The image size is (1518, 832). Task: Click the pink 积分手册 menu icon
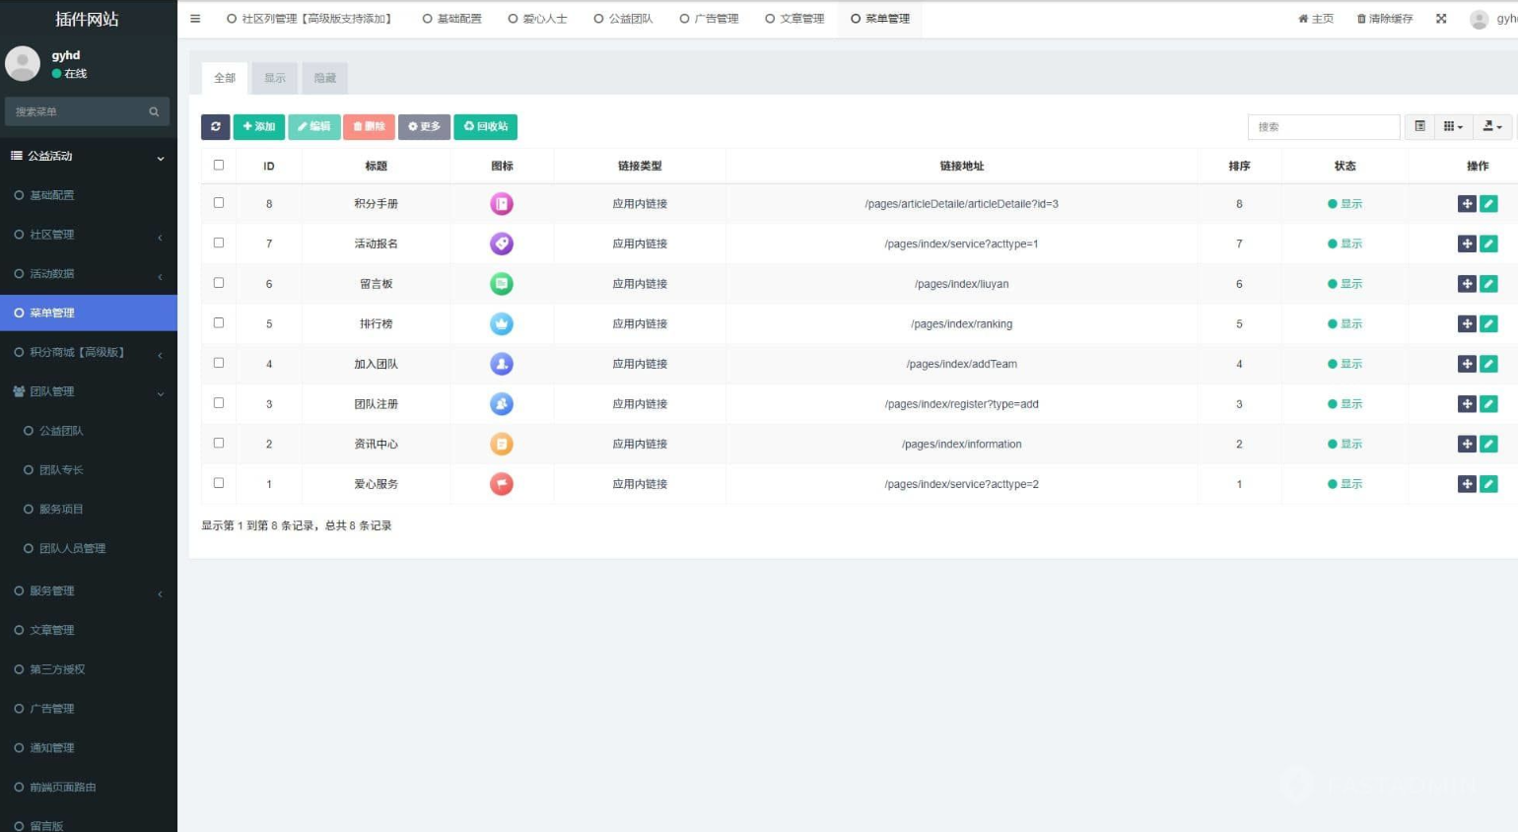[502, 204]
